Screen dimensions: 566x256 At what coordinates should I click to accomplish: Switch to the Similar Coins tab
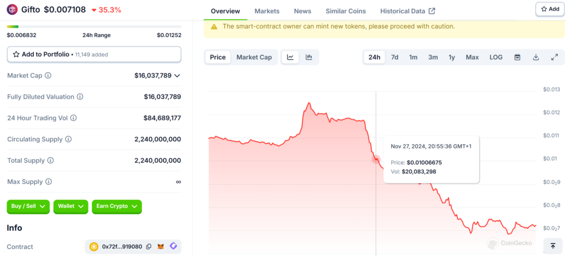coord(345,11)
